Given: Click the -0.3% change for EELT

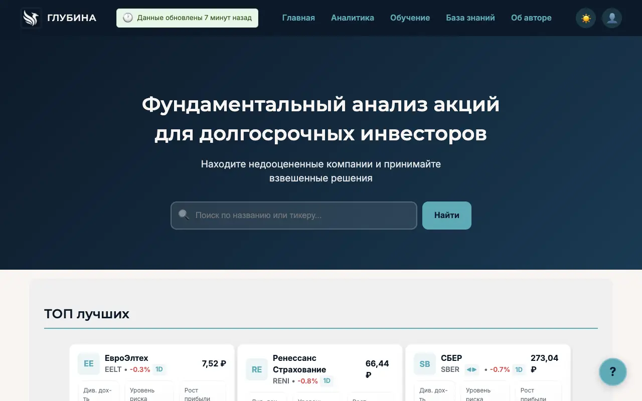Looking at the screenshot, I should (140, 369).
